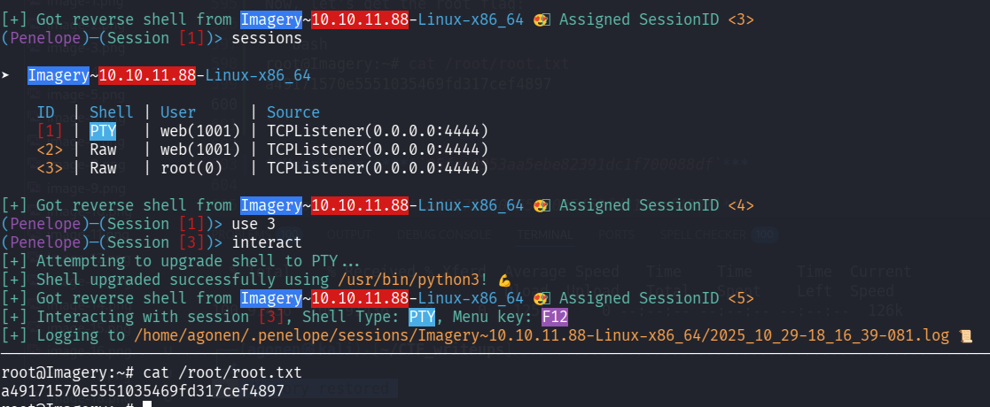Open the penelope session log file path
The height and width of the screenshot is (407, 990).
(x=541, y=335)
